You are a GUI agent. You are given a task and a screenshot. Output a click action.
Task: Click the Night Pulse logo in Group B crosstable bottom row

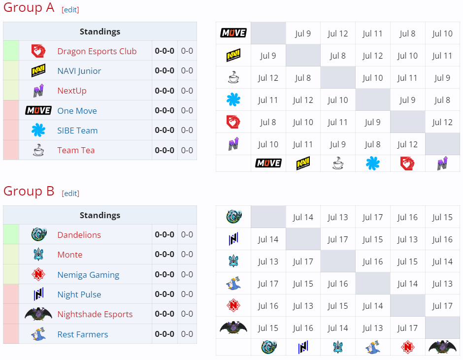point(303,347)
